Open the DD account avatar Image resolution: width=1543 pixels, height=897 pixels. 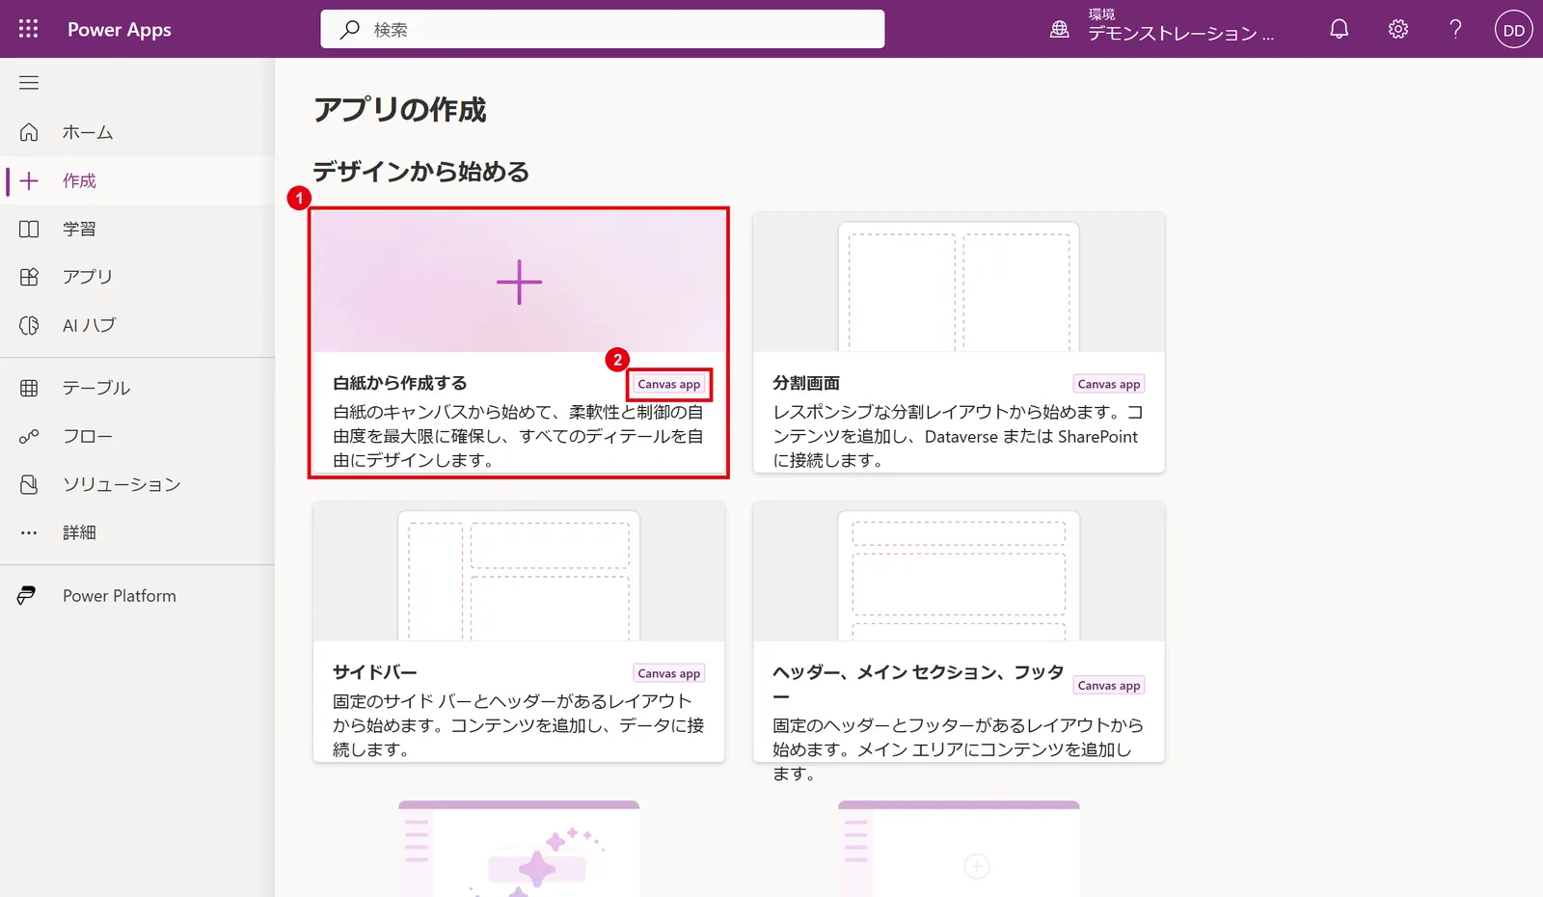1514,30
